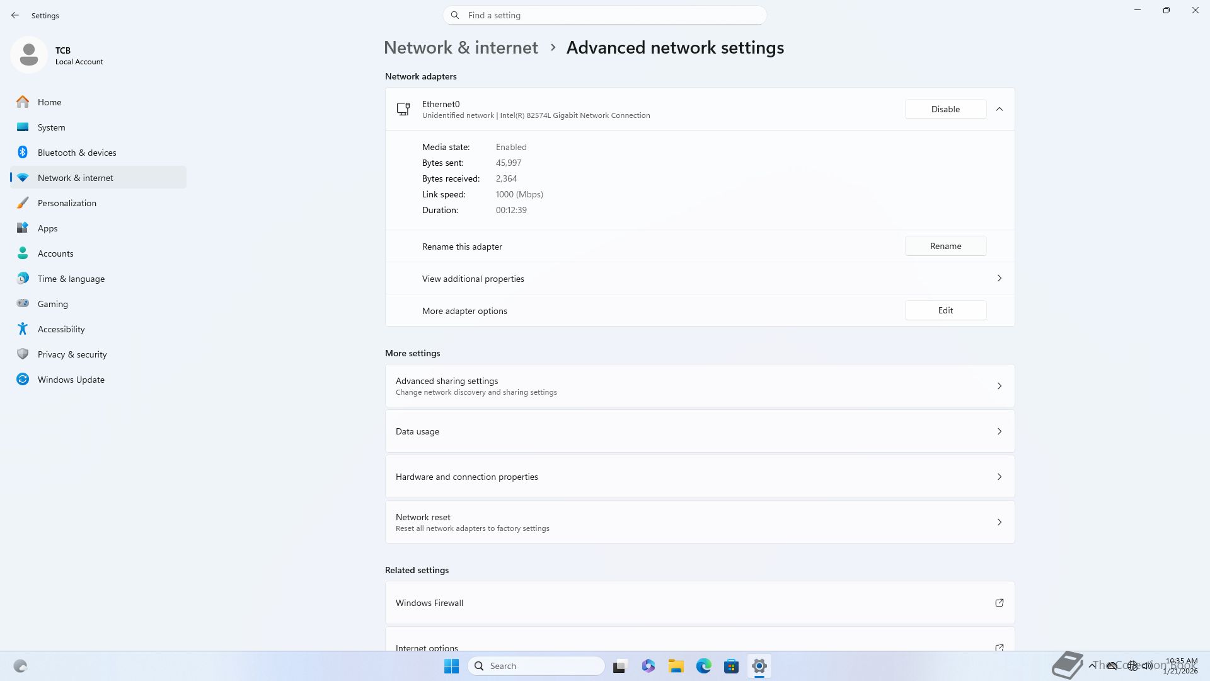
Task: Click the Find a setting search box
Action: point(605,15)
